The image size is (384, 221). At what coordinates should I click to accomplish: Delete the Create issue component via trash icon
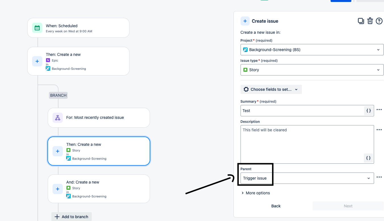point(370,21)
